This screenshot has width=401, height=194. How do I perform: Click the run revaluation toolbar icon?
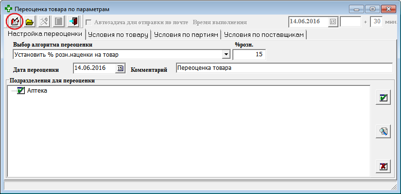[x=15, y=22]
